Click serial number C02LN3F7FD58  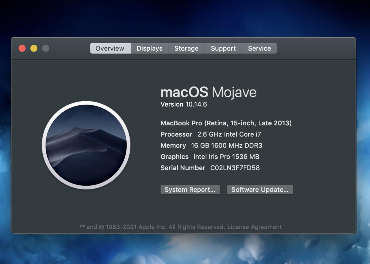(x=235, y=168)
